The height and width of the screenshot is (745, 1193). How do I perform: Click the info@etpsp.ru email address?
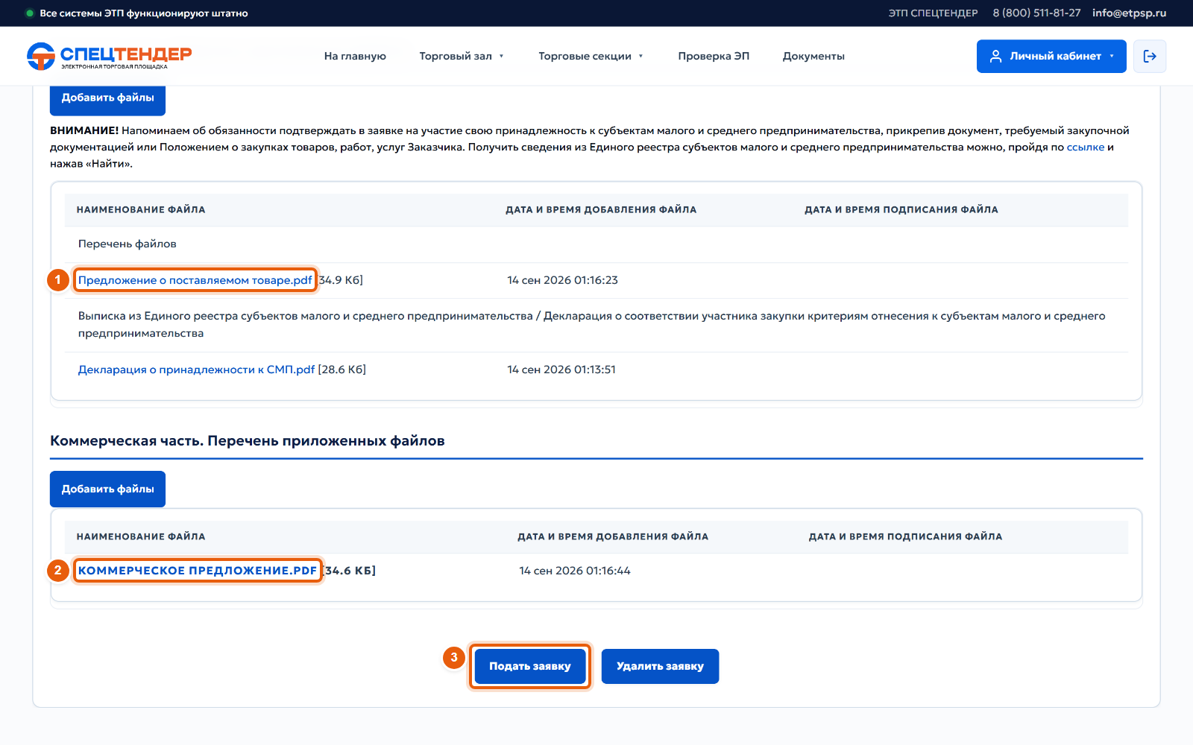1129,13
